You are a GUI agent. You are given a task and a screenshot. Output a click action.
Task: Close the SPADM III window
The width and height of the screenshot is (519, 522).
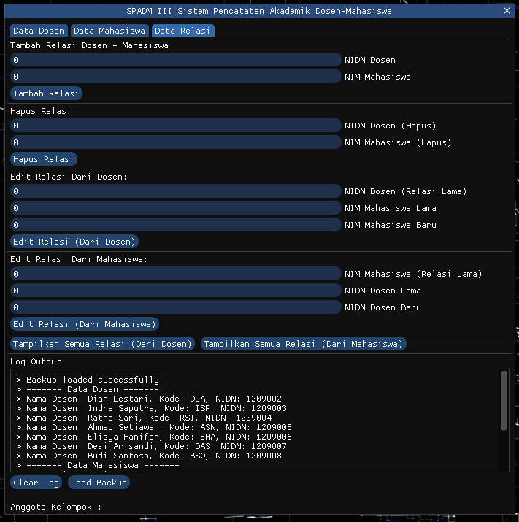coord(507,11)
